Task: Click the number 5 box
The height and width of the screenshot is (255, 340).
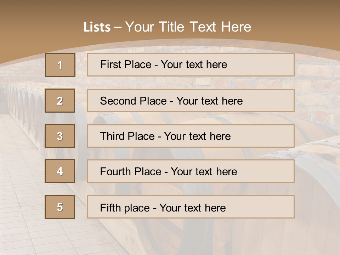Action: click(60, 207)
